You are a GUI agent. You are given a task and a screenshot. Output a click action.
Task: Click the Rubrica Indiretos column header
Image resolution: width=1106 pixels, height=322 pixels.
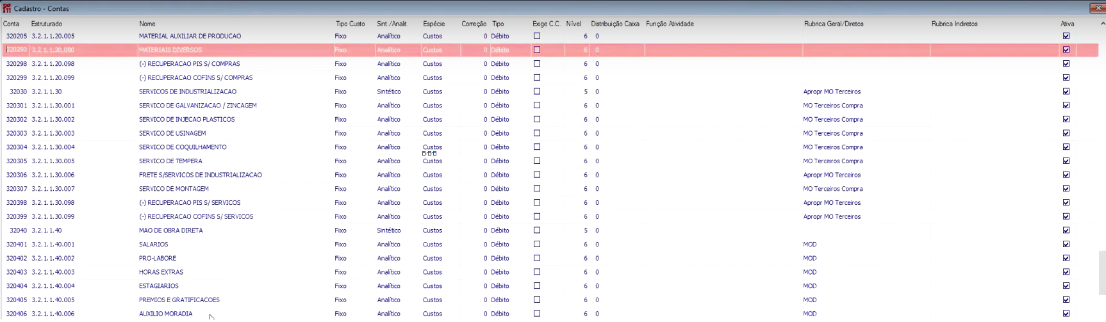(954, 24)
